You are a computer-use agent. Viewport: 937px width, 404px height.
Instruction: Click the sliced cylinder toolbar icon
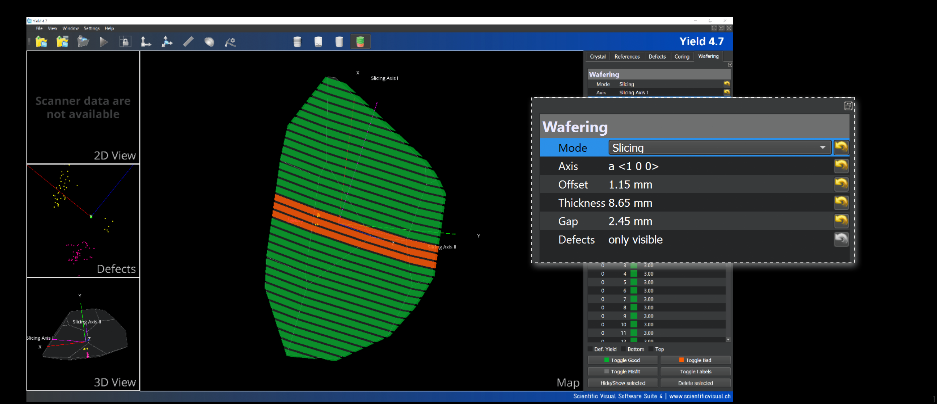click(297, 42)
